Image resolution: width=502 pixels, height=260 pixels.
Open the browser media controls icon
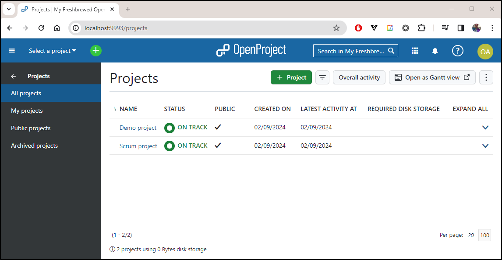coord(445,28)
